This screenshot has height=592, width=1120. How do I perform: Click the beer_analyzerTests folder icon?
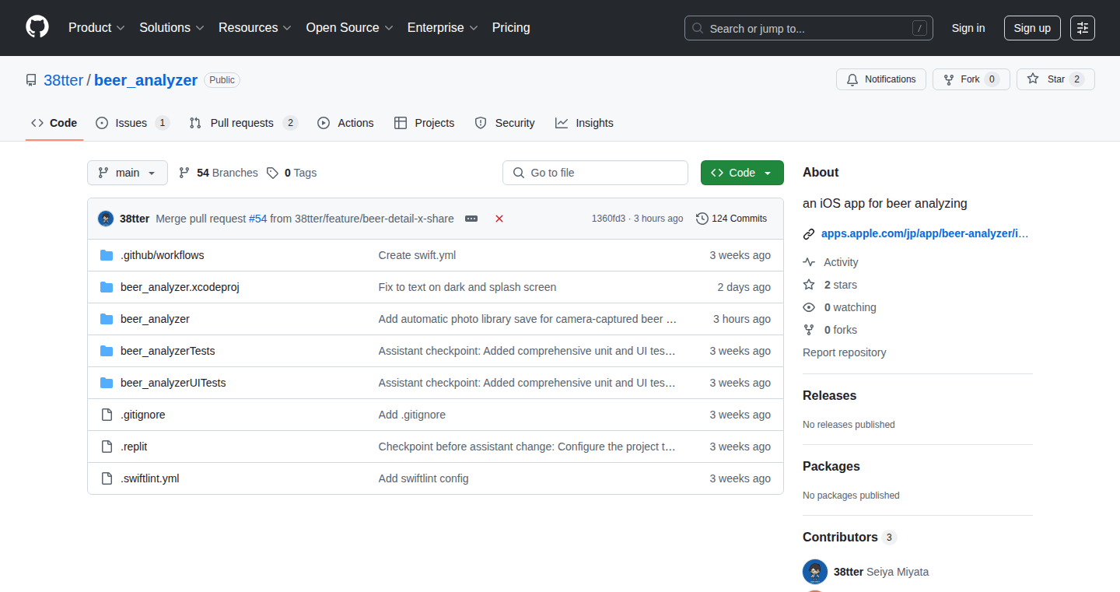pos(107,351)
